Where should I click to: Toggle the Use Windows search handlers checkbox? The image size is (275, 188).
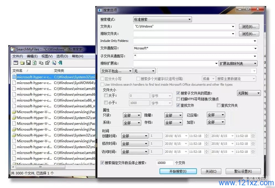(102, 84)
